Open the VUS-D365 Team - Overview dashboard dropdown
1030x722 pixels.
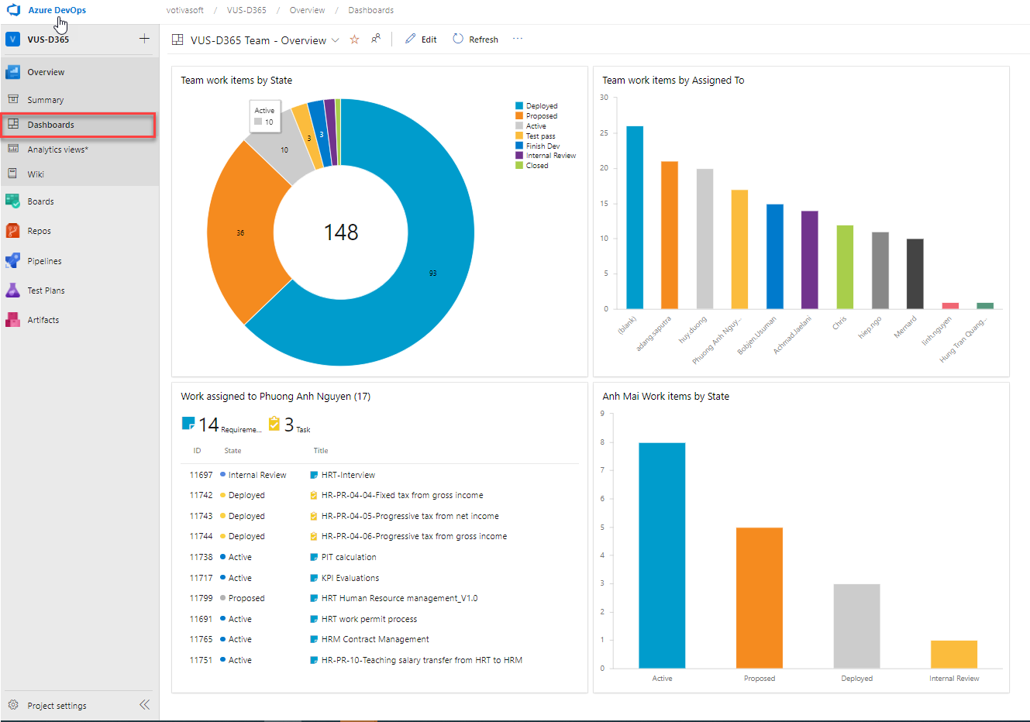(336, 40)
